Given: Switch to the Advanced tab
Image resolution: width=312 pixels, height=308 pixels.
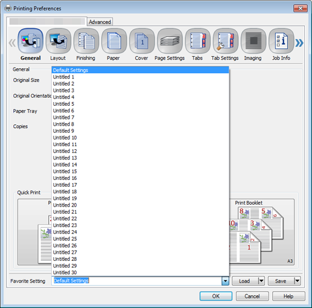Looking at the screenshot, I should [x=100, y=22].
